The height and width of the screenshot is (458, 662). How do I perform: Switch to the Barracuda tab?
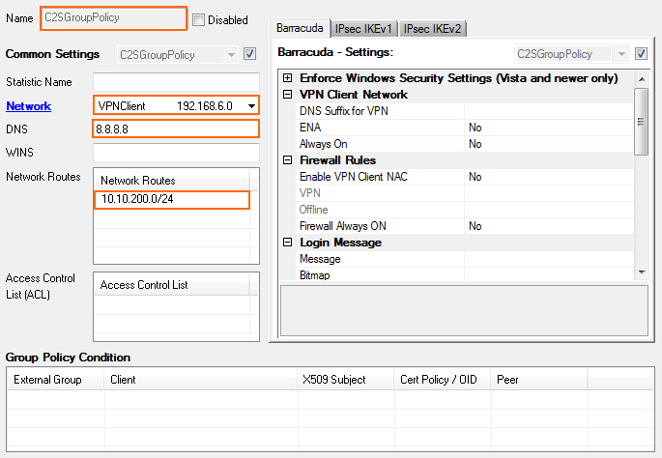(300, 28)
